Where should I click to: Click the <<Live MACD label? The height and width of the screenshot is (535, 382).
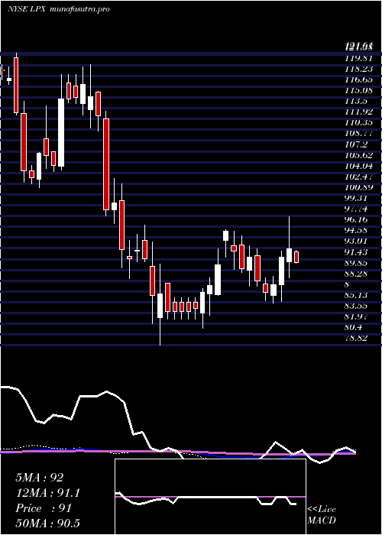point(322,514)
